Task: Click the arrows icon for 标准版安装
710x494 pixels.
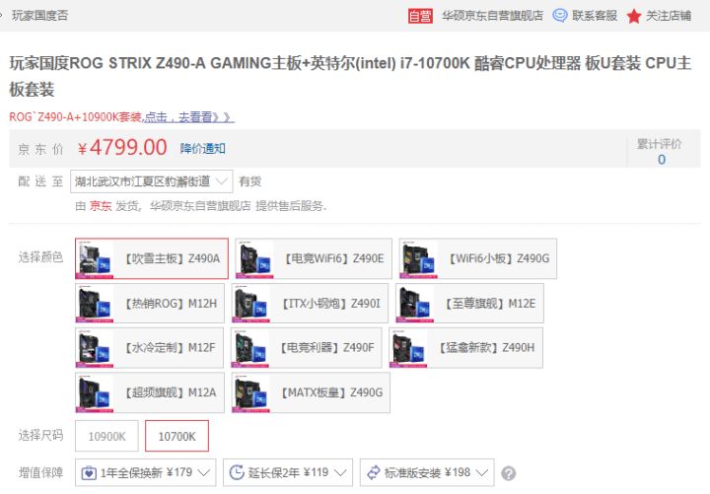Action: point(373,472)
